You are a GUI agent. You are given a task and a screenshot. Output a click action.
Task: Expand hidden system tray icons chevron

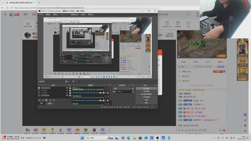214,138
